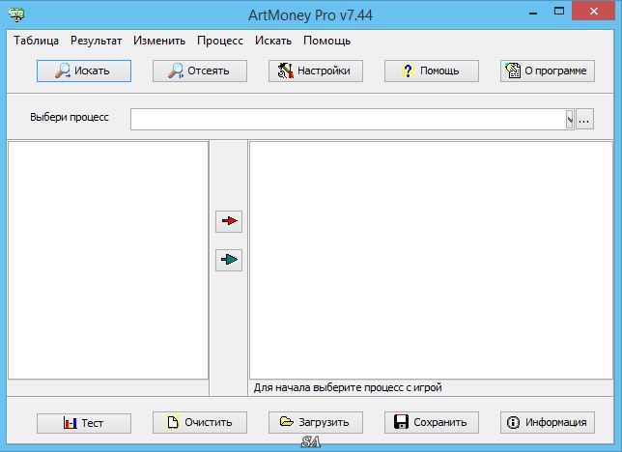Open О программе about button
This screenshot has width=622, height=452.
click(547, 71)
